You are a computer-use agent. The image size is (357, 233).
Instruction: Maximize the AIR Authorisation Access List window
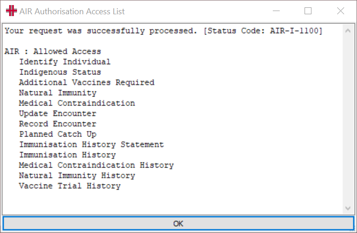(x=308, y=11)
